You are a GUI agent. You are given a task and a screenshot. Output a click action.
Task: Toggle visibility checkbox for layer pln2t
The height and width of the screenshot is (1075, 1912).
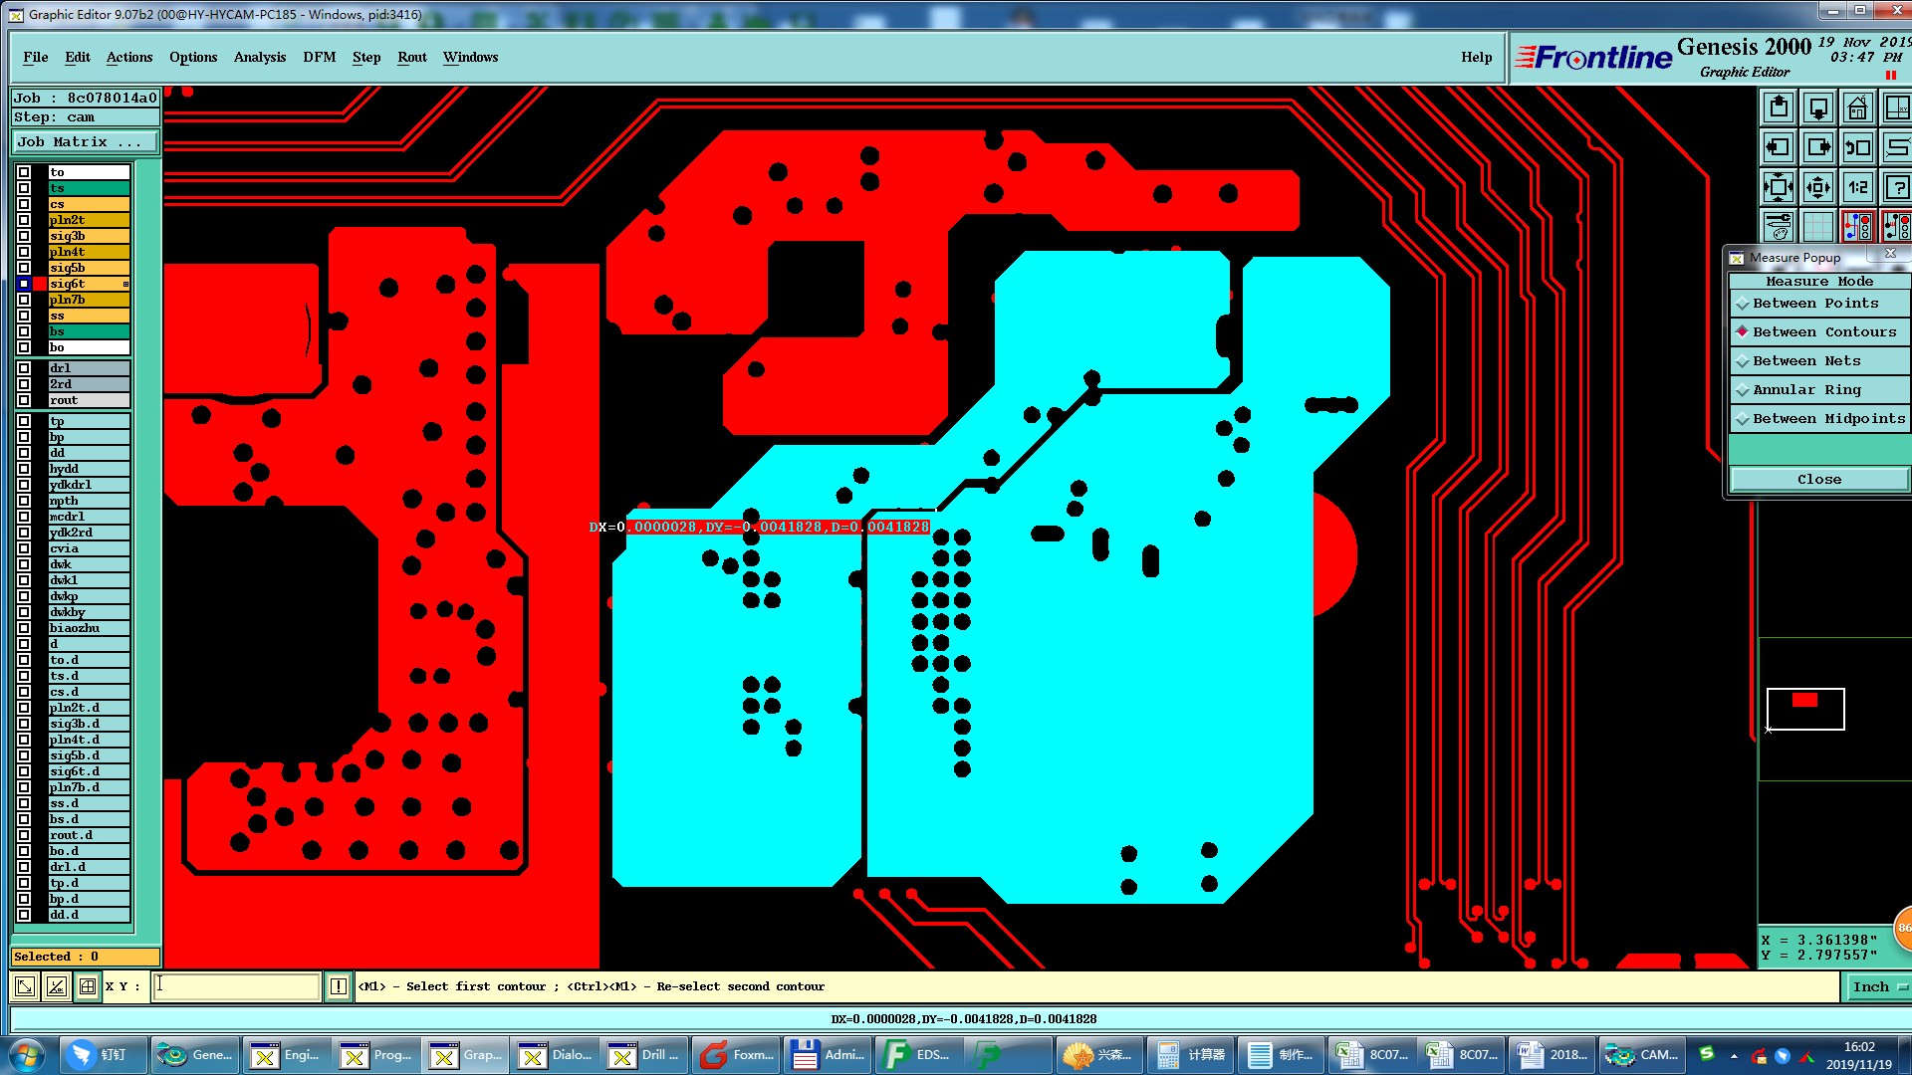(24, 220)
